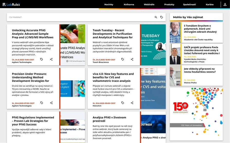Image resolution: width=230 pixels, height=143 pixels.
Task: Click tag icon on Unlocking Accurate PFAS card
Action: click(x=42, y=59)
